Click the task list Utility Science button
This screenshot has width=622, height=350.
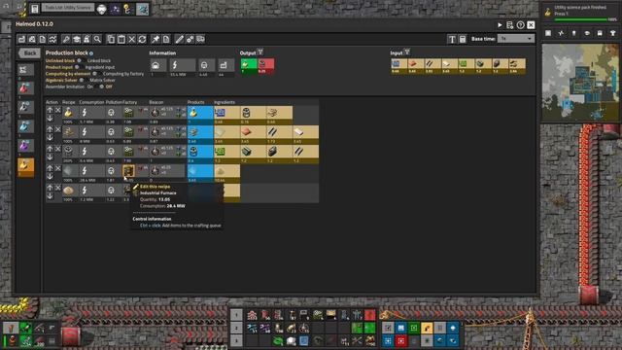tap(67, 8)
